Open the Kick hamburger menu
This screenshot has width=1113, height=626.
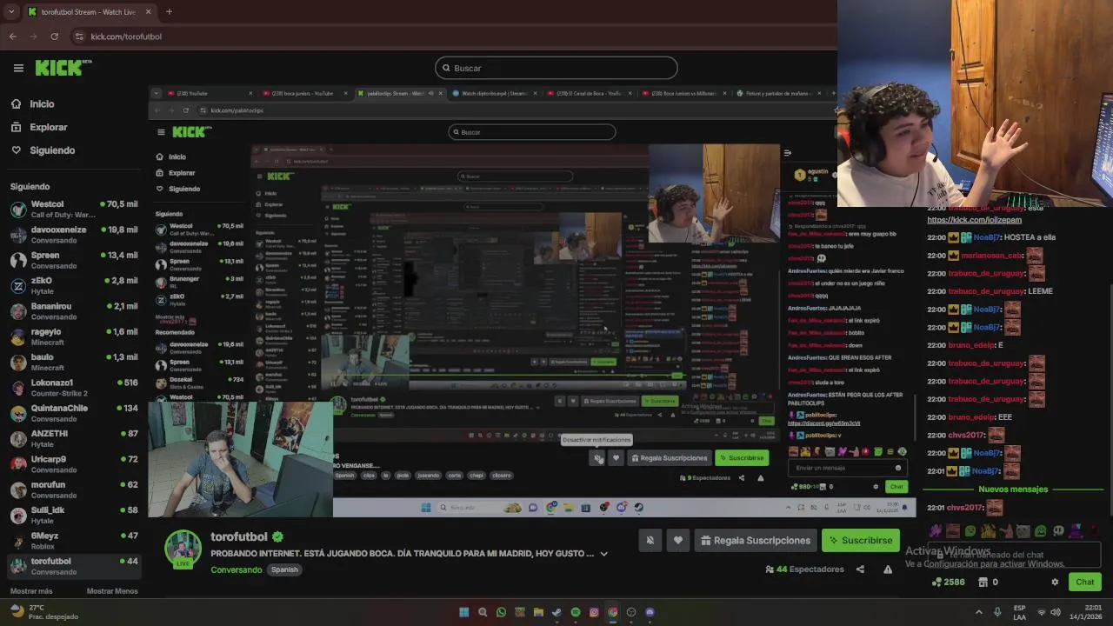pos(18,68)
